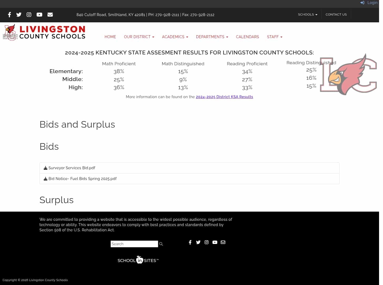383x285 pixels.
Task: Select the copyright Livingston County Schools text
Action: [35, 280]
